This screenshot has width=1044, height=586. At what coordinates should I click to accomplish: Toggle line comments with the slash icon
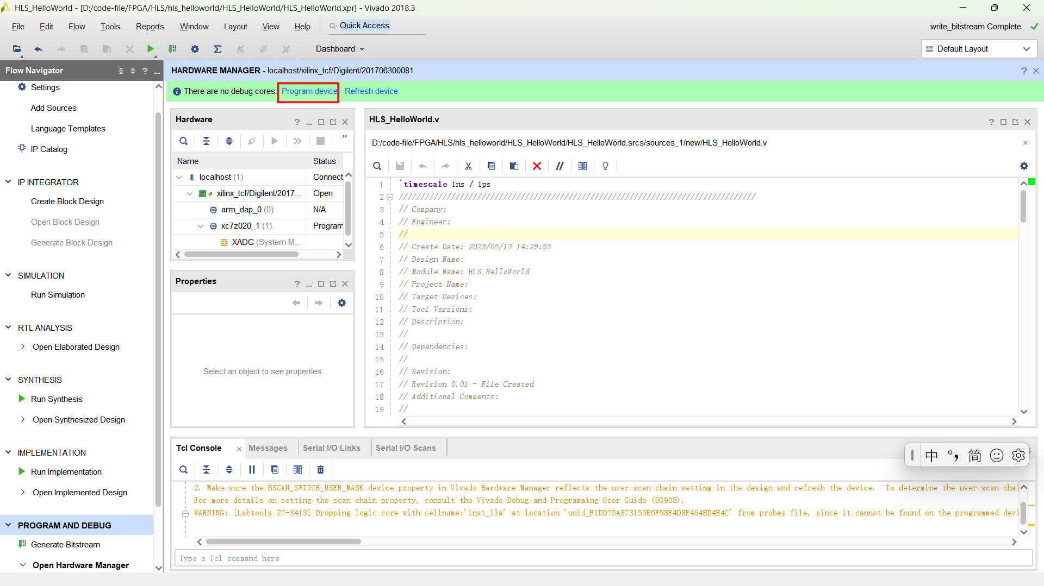point(560,166)
